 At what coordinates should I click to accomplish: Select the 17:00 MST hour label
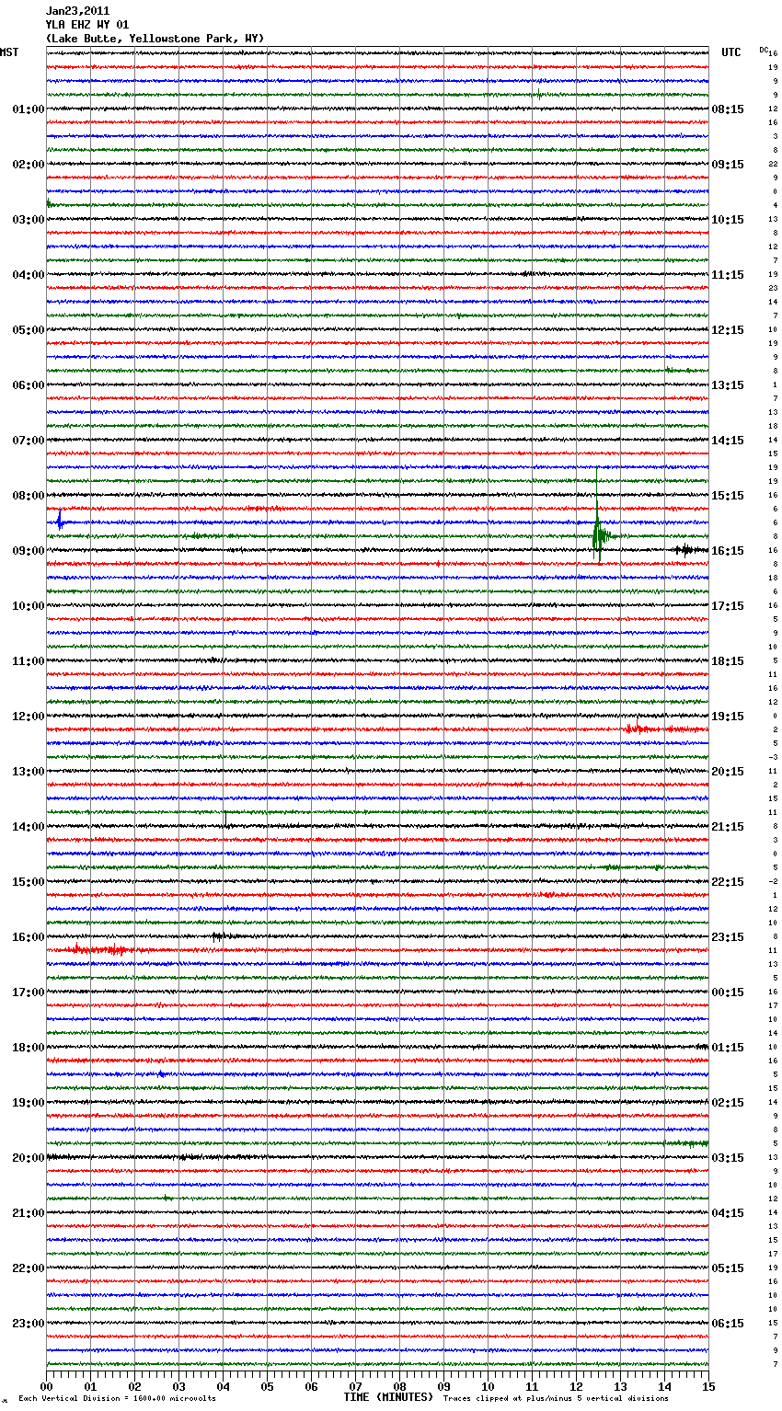click(29, 992)
